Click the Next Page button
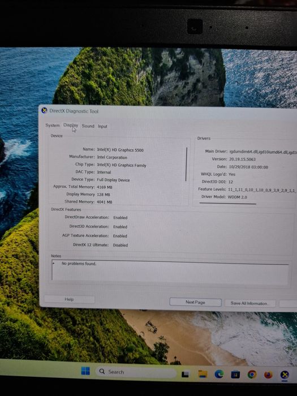The height and width of the screenshot is (396, 297). [x=196, y=302]
